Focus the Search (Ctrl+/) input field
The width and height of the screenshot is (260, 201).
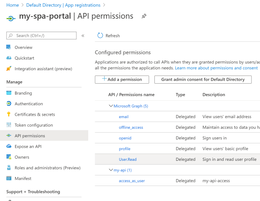45,36
